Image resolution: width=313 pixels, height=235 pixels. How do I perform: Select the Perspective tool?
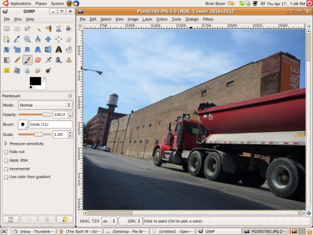tap(38, 50)
